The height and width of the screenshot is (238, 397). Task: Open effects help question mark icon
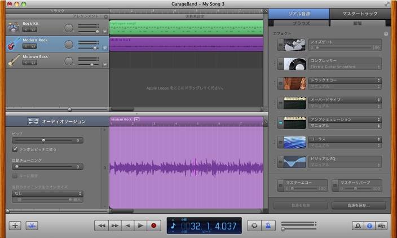pyautogui.click(x=386, y=34)
